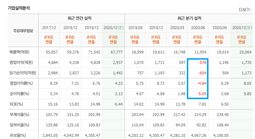Click the 순이익률(%) row label
This screenshot has height=139, width=255.
[19, 94]
